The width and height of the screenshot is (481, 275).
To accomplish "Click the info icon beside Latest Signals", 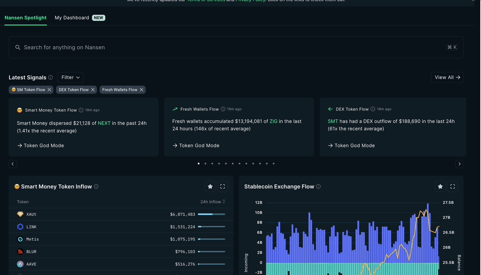I will tap(51, 77).
